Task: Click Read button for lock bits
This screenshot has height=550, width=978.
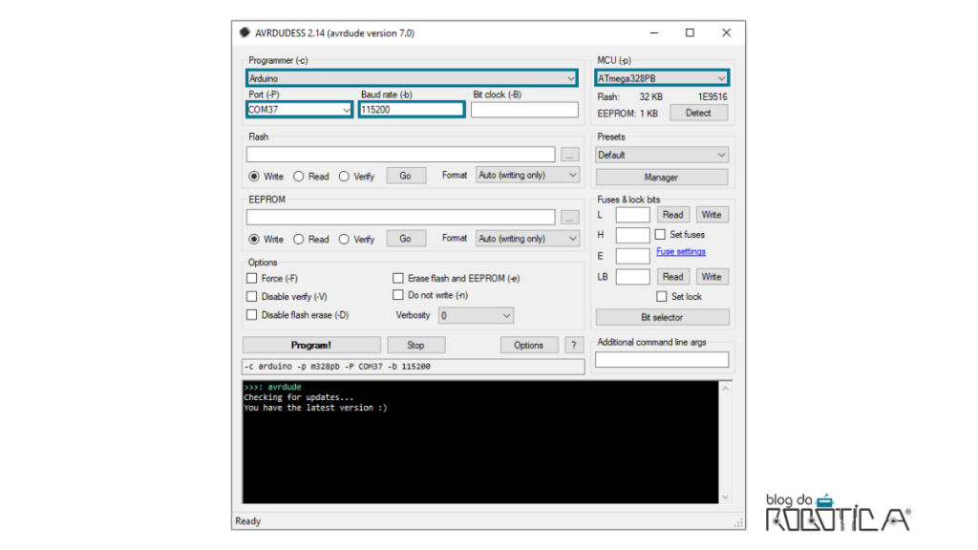Action: tap(673, 276)
